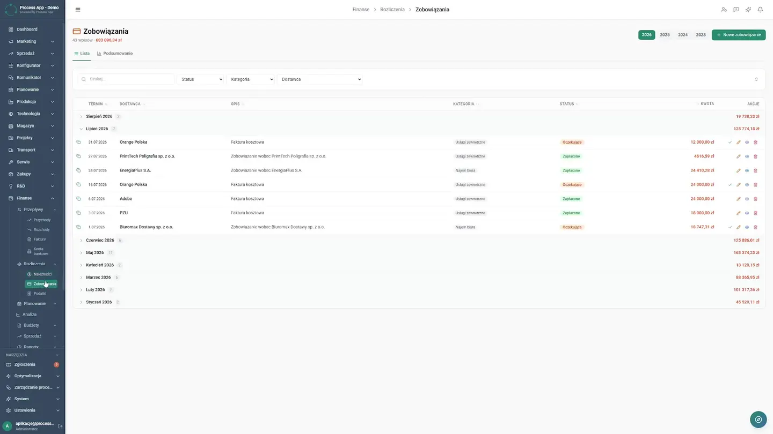Expand the Maj 2026 group

pos(81,253)
